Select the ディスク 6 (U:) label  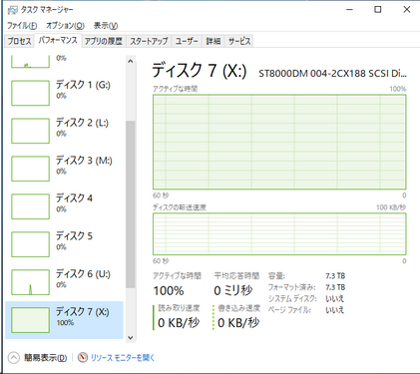[x=83, y=274]
